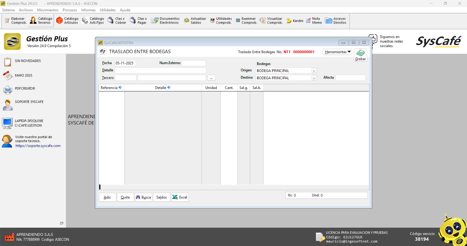Expand the Destino bodega dropdown
This screenshot has width=467, height=246.
pyautogui.click(x=314, y=78)
